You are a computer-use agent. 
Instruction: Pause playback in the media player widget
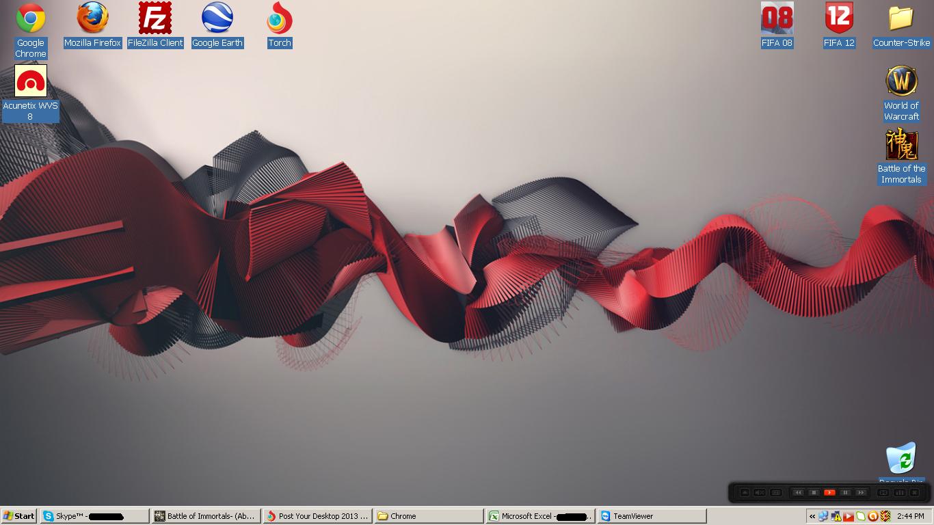[x=845, y=492]
